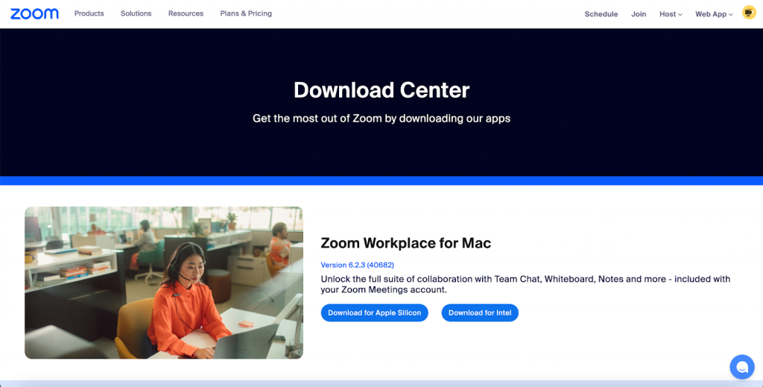Click the Zoom logo in the header

pyautogui.click(x=34, y=13)
